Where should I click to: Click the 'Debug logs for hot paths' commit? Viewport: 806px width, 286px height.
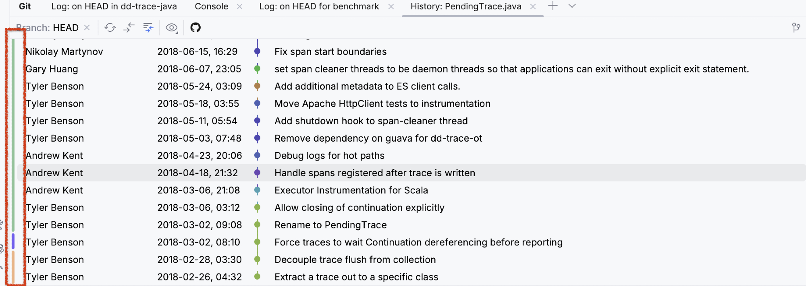pos(329,156)
